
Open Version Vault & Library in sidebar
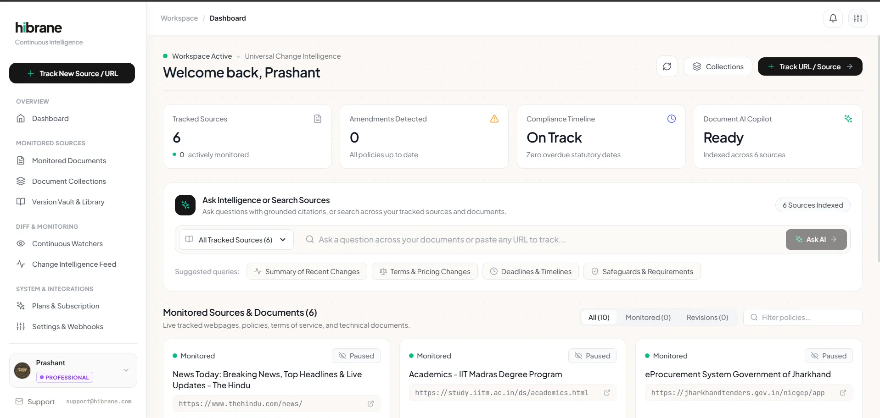tap(68, 202)
